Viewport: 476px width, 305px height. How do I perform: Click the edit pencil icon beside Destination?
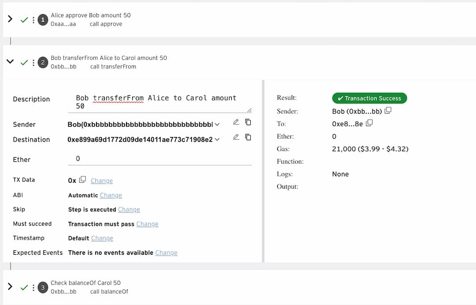click(x=236, y=137)
